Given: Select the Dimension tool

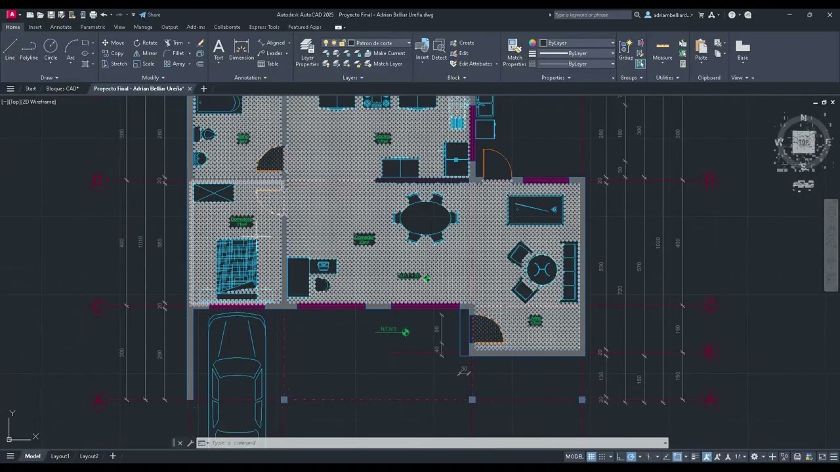Looking at the screenshot, I should pyautogui.click(x=241, y=50).
